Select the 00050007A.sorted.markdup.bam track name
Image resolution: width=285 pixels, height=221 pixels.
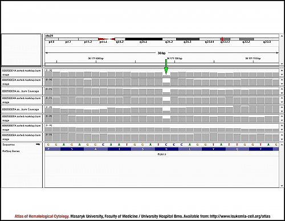[x=22, y=126]
